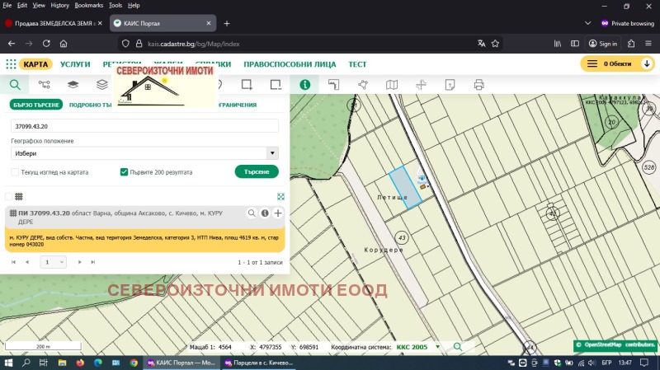Open the green info tool icon
The width and height of the screenshot is (660, 370).
(x=304, y=84)
